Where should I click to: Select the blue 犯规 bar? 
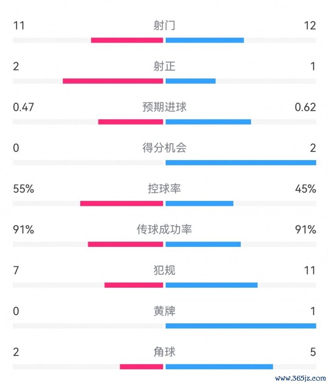pos(211,285)
